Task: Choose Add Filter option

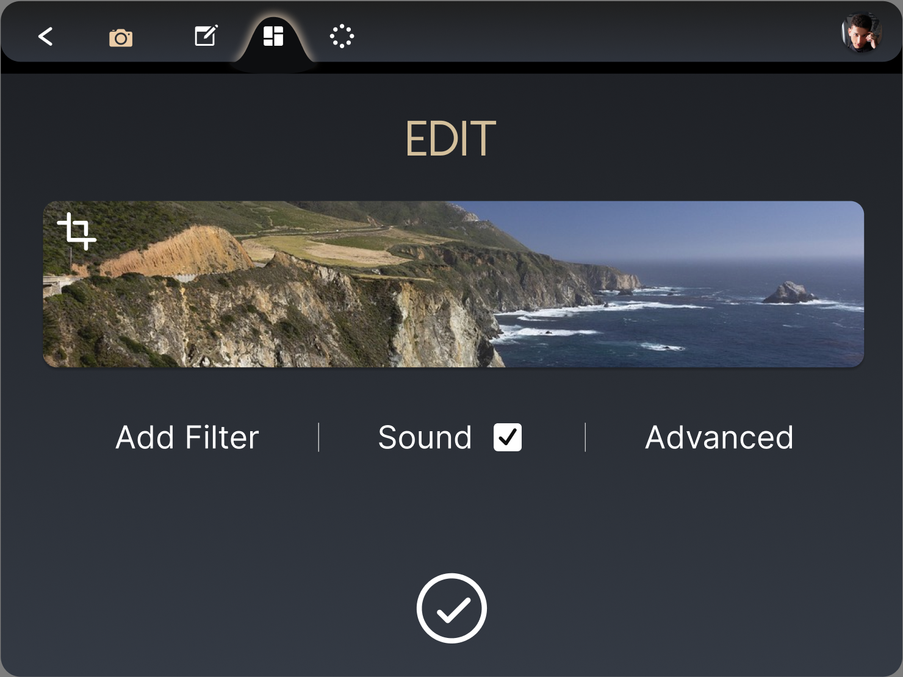Action: 187,437
